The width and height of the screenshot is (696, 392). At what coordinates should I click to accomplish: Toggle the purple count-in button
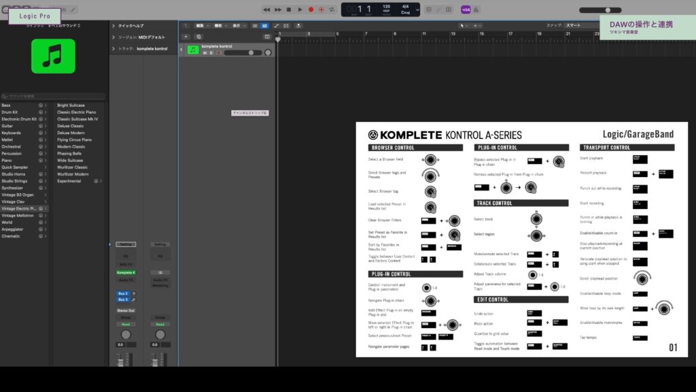pyautogui.click(x=466, y=10)
